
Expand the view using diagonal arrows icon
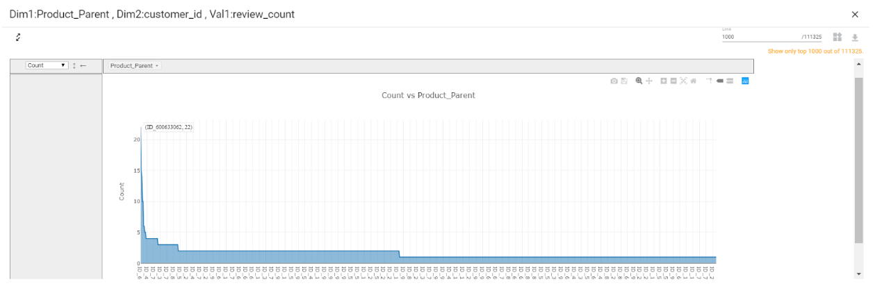coord(19,37)
